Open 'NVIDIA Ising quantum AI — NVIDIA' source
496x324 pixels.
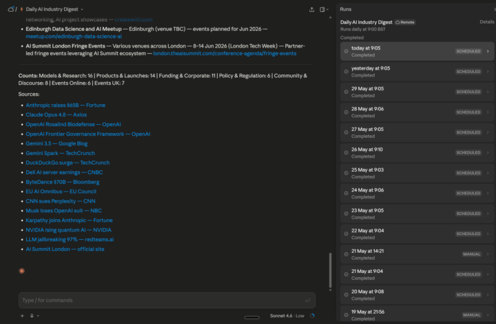(68, 230)
